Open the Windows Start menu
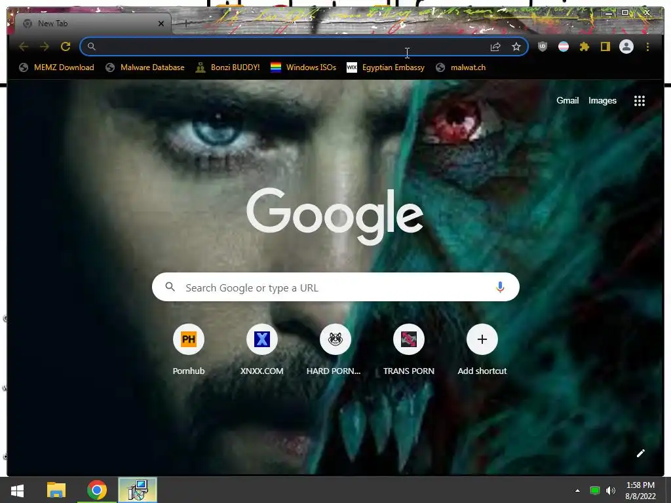This screenshot has width=671, height=503. click(17, 490)
